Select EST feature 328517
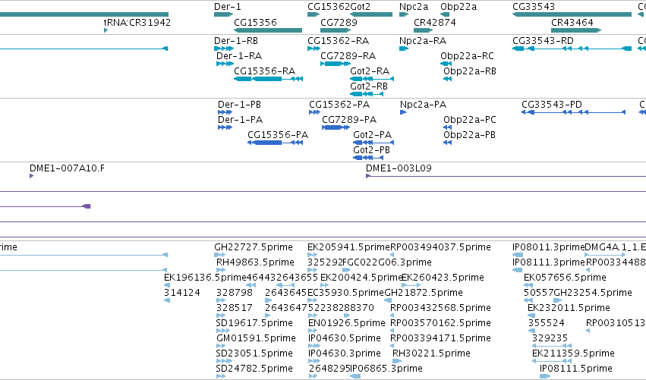This screenshot has width=646, height=380. [221, 316]
